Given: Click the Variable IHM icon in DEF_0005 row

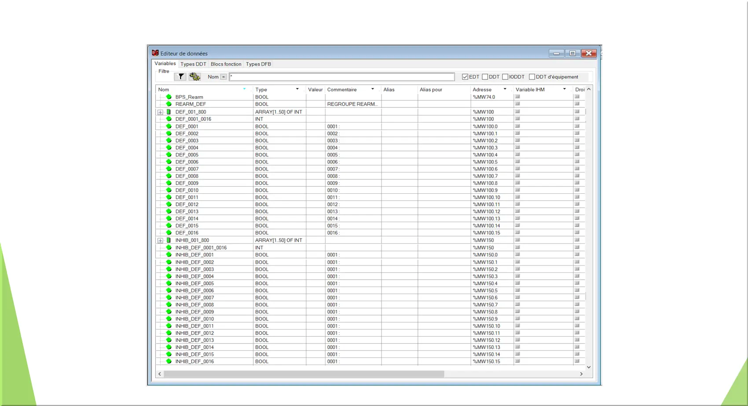Looking at the screenshot, I should click(x=517, y=154).
